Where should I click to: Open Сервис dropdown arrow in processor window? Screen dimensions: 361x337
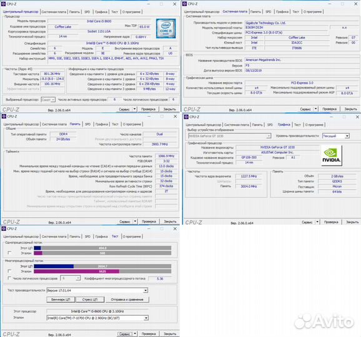134,109
